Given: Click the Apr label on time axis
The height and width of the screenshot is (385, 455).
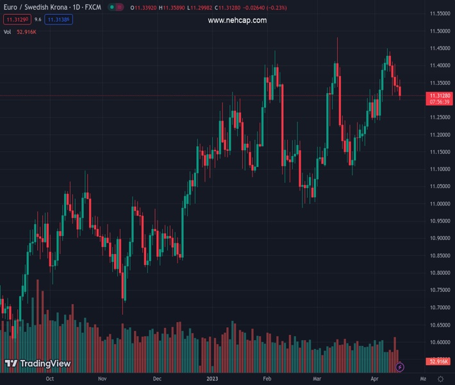Looking at the screenshot, I should (x=375, y=379).
